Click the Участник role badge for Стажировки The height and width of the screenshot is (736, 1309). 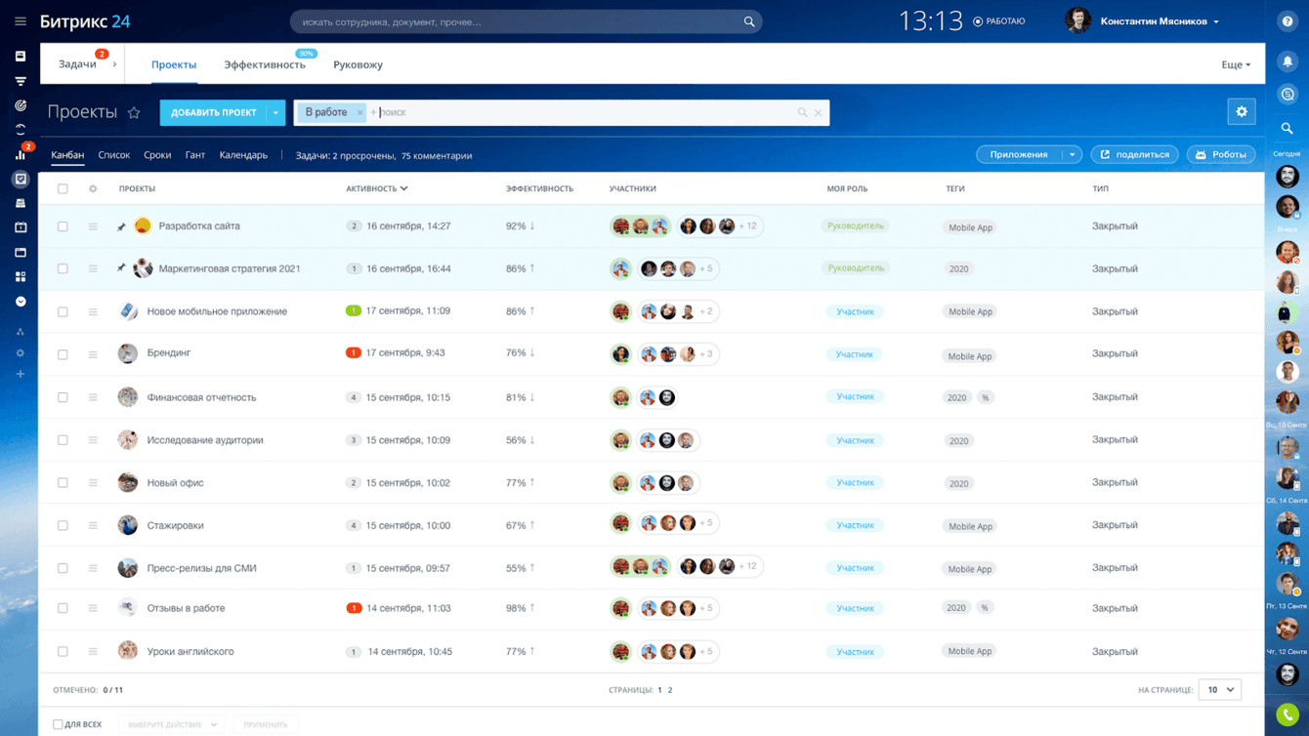click(x=855, y=525)
